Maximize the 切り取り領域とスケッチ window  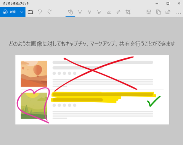(168, 3)
